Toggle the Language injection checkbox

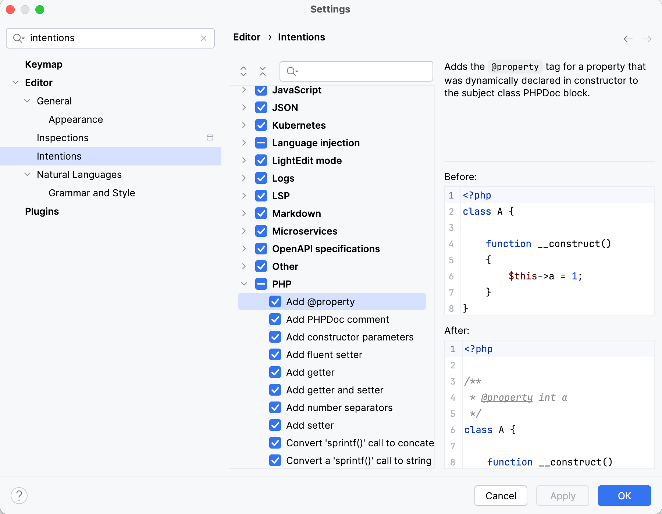point(261,143)
